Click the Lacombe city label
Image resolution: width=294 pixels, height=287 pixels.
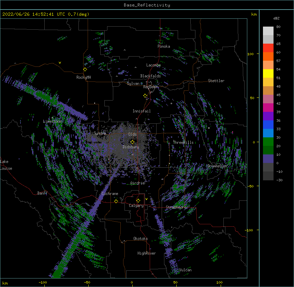pos(153,65)
